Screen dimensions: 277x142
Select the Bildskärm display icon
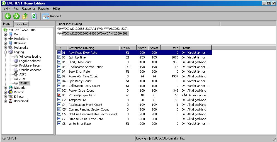(x=11, y=43)
